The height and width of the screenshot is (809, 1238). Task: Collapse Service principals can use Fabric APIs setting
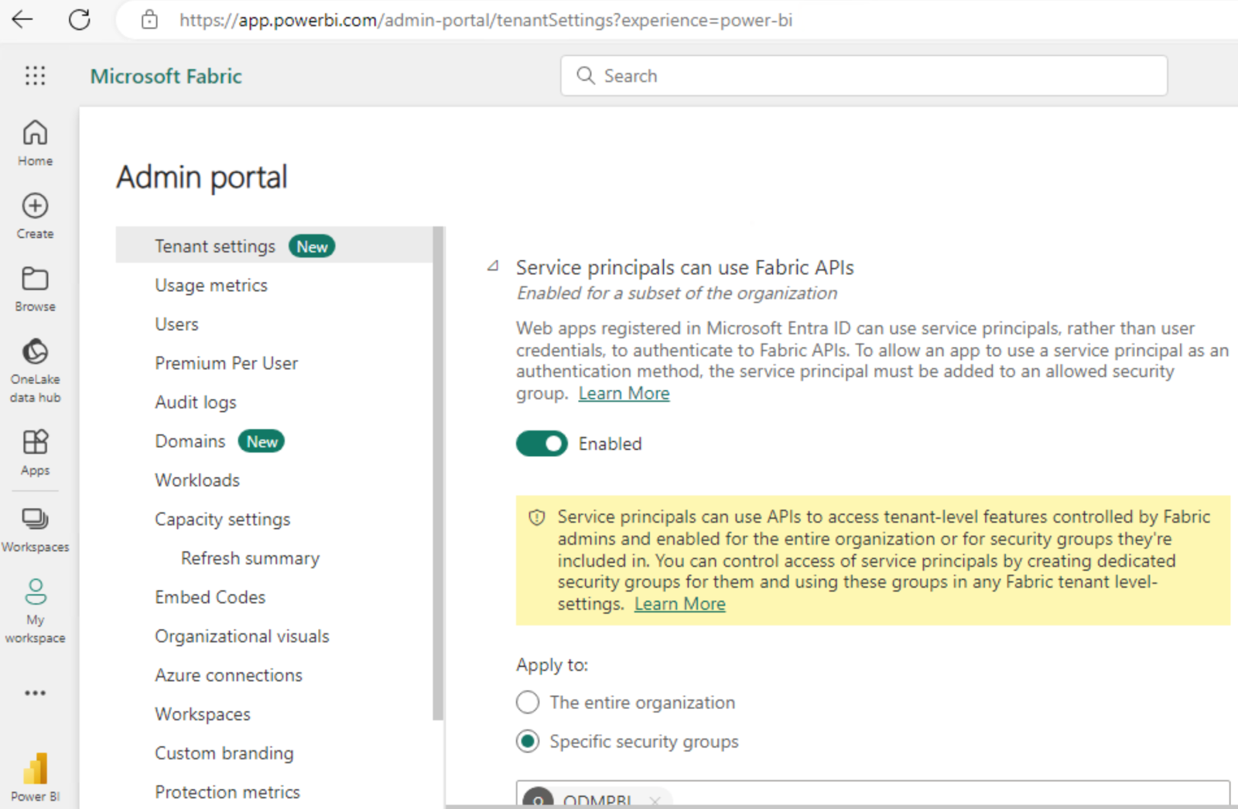493,266
